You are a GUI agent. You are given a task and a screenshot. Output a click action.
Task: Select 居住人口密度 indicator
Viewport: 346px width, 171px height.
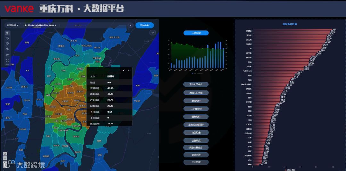pos(196,93)
